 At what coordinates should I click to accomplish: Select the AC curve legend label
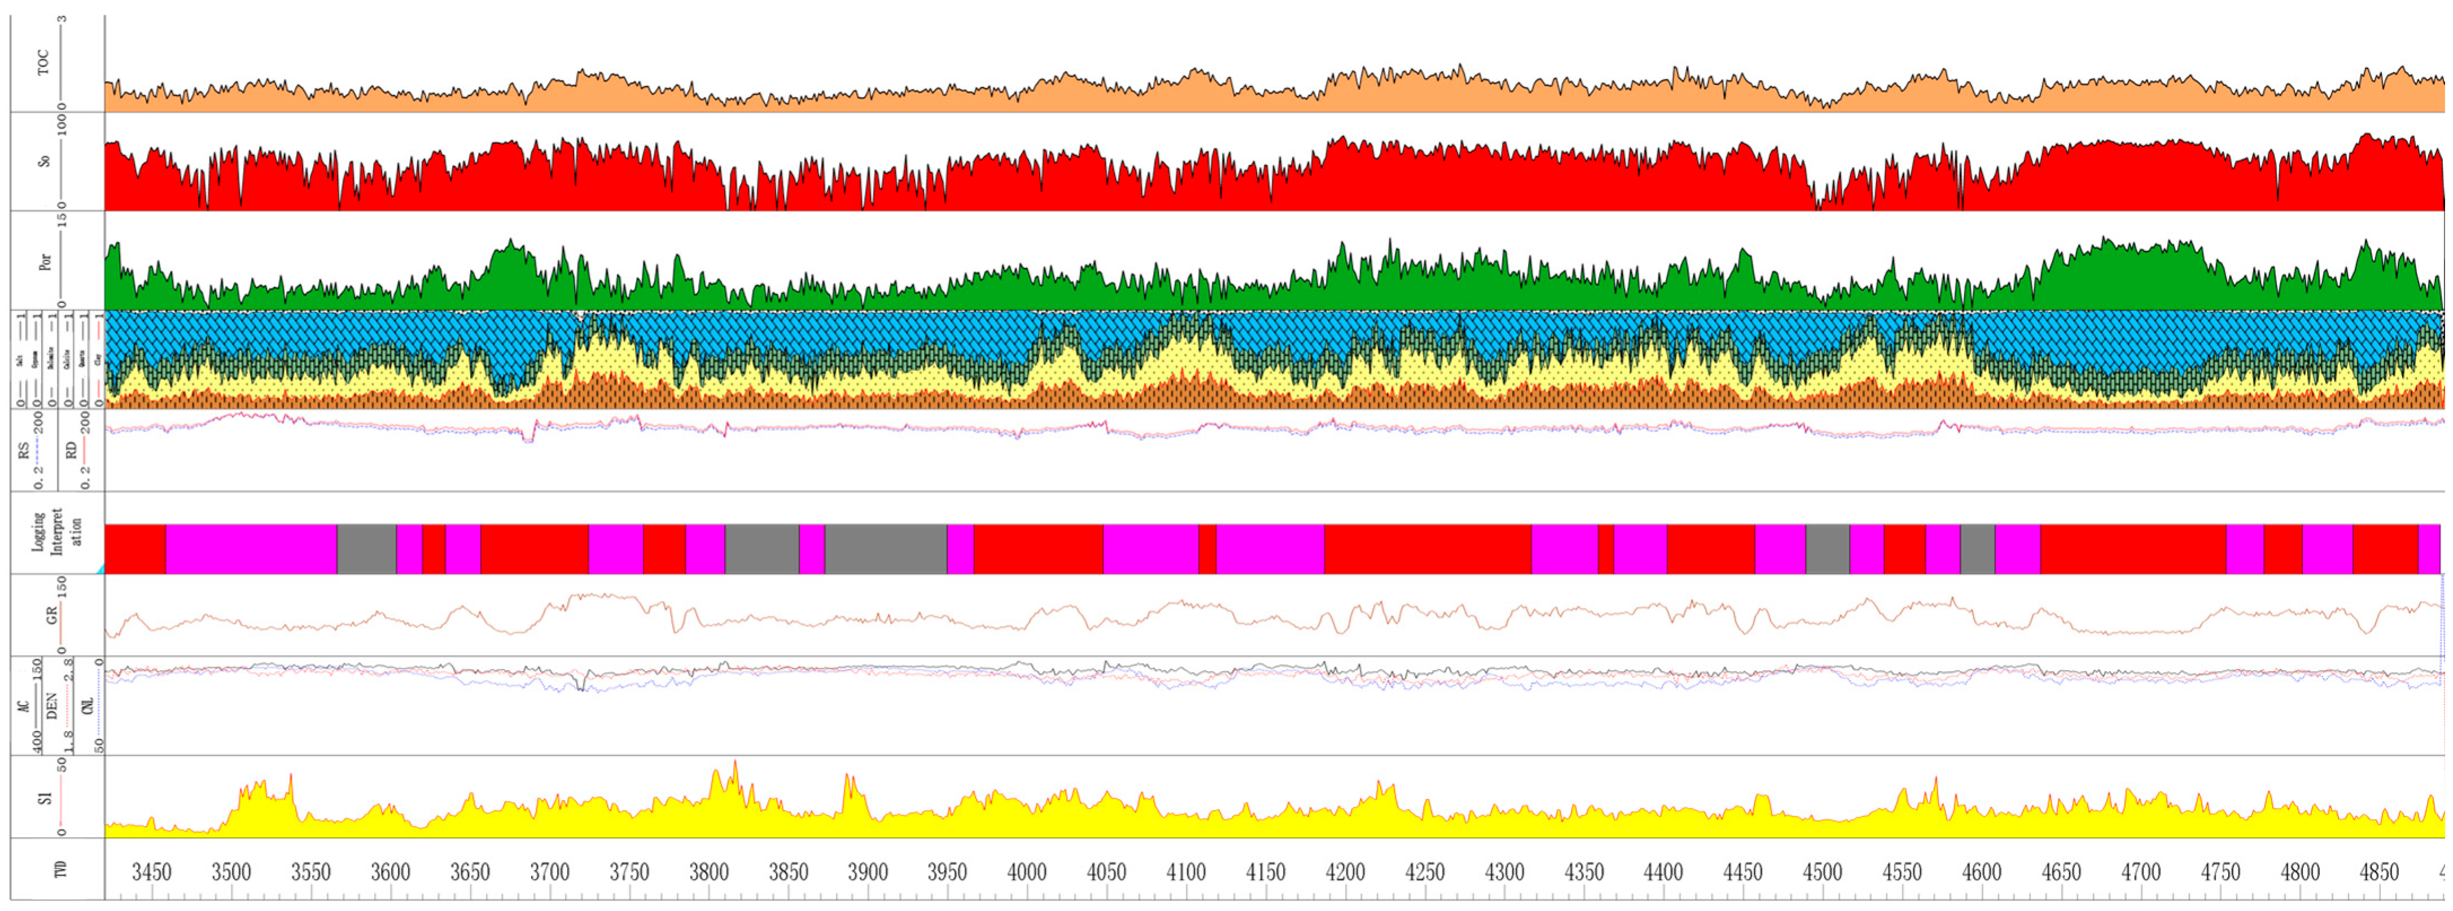[24, 705]
